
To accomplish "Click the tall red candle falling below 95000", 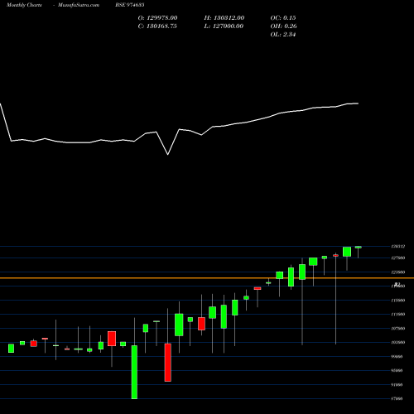I will (x=168, y=363).
